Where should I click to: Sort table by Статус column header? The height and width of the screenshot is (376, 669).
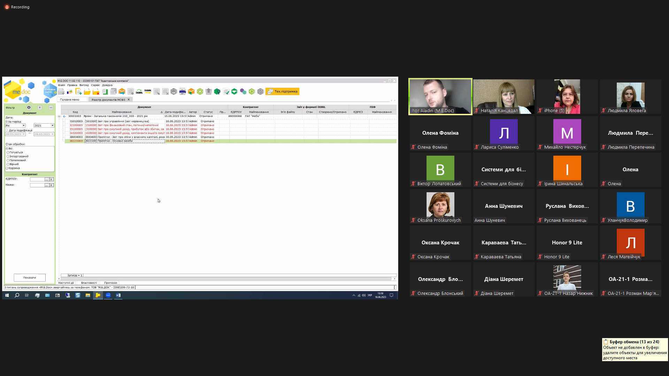[x=208, y=112]
